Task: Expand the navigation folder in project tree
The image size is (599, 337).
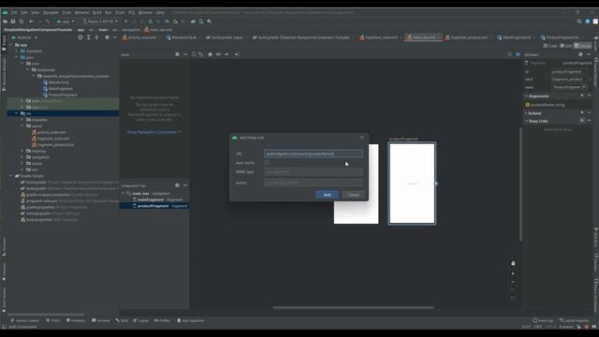Action: click(22, 157)
